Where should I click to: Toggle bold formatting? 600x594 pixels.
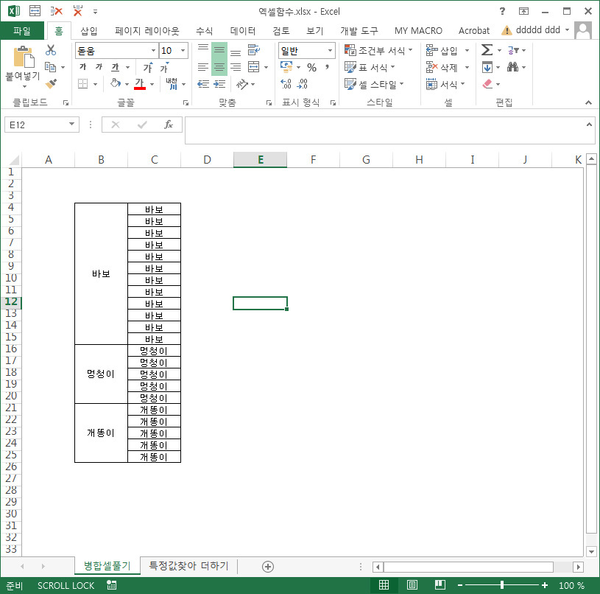coord(82,67)
